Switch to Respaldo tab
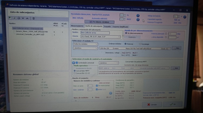The image size is (203, 113). tap(107, 27)
